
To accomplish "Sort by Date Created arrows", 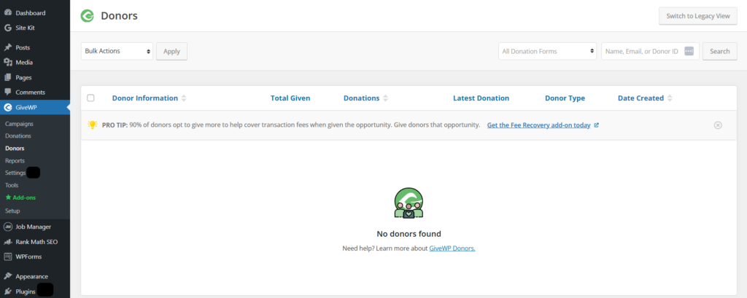I will tap(670, 98).
